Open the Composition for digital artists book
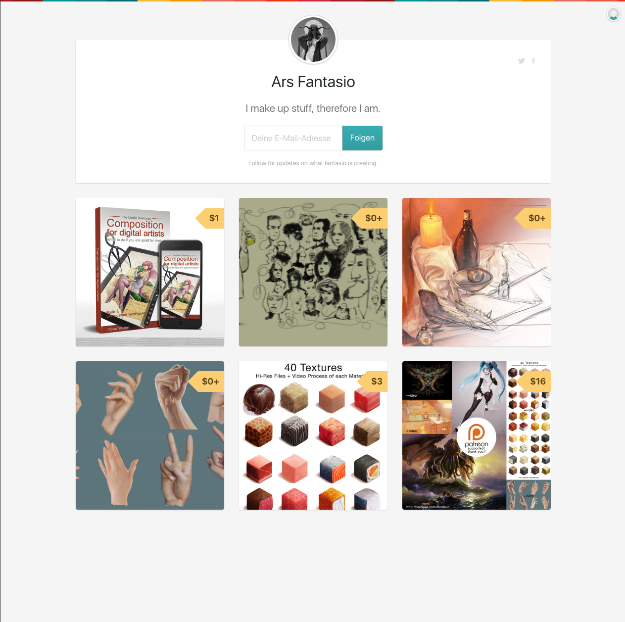Image resolution: width=625 pixels, height=622 pixels. pos(150,272)
